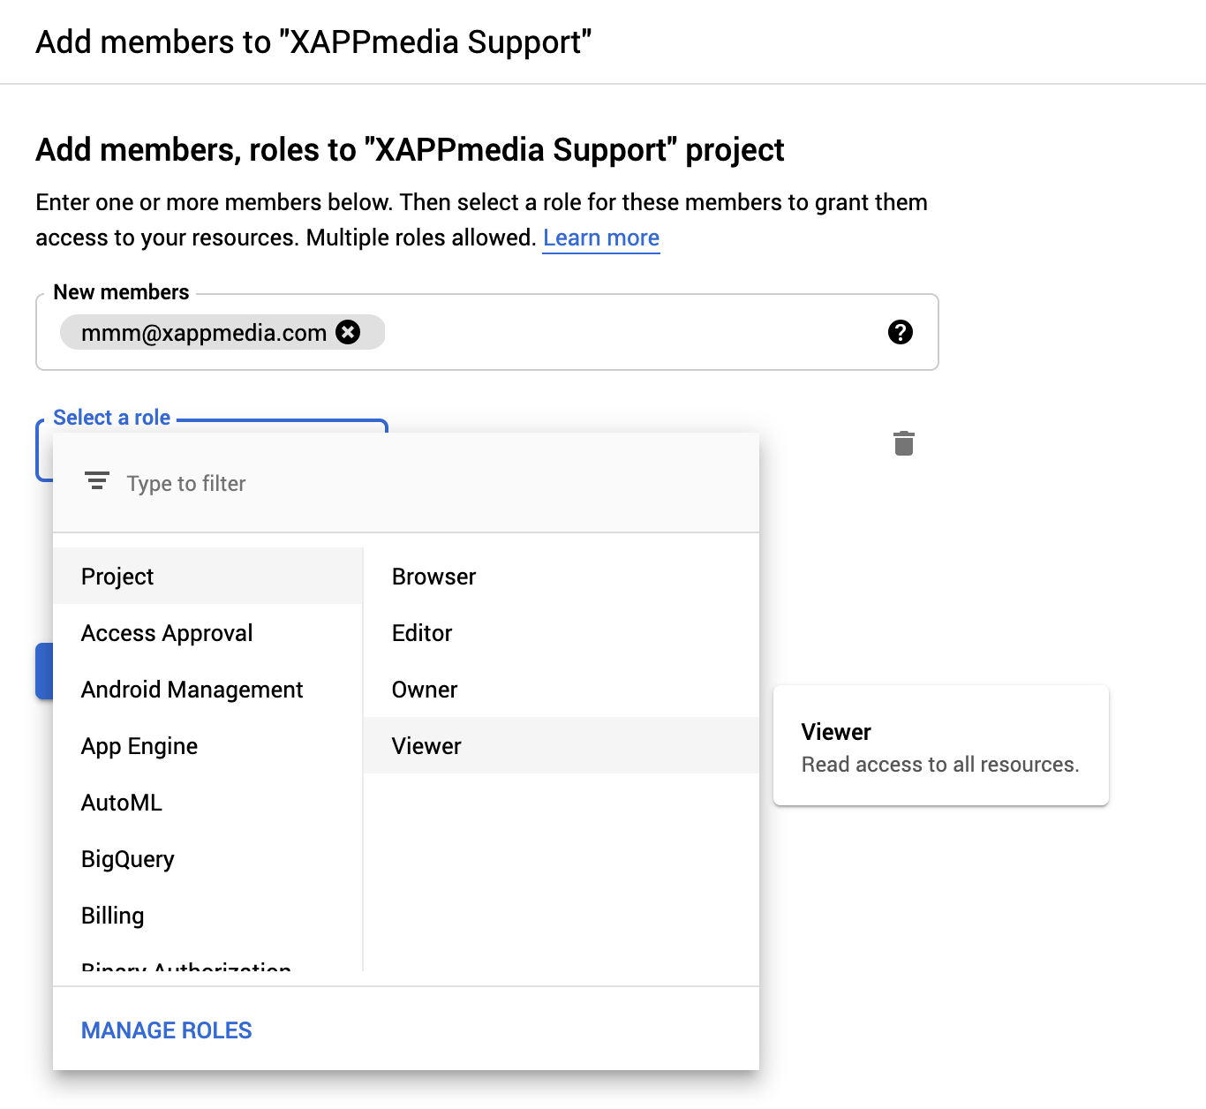
Task: Choose the Owner role
Action: [562, 690]
